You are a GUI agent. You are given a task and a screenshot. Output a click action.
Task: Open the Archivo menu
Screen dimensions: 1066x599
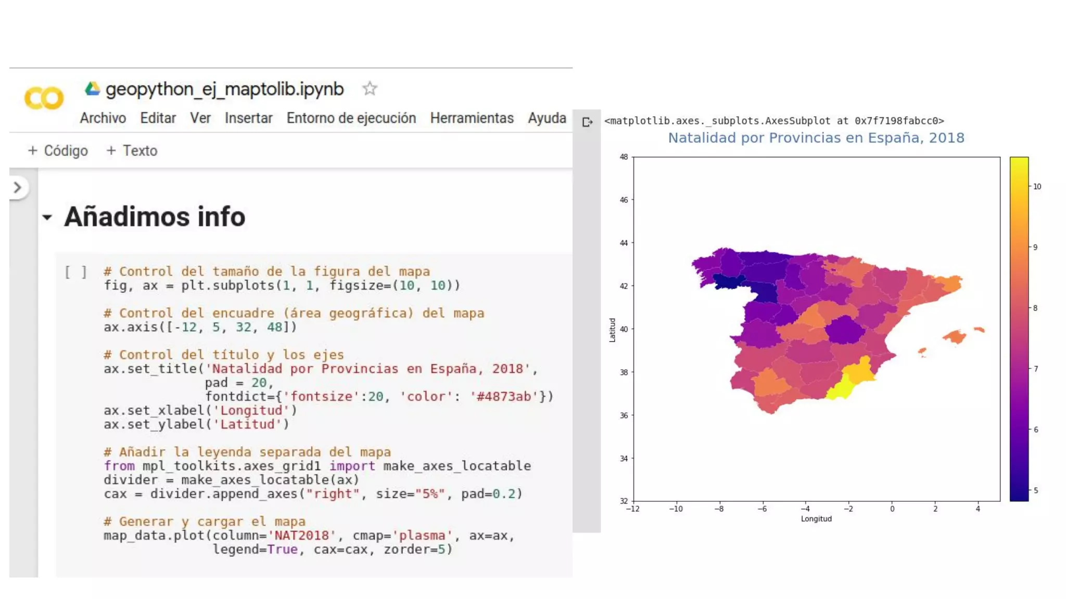coord(103,119)
